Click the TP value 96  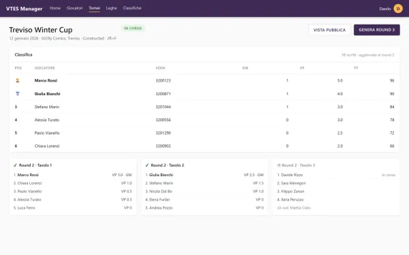[x=392, y=81]
